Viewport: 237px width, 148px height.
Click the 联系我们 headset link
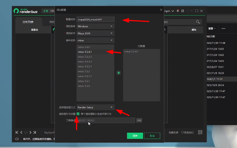coord(188,132)
